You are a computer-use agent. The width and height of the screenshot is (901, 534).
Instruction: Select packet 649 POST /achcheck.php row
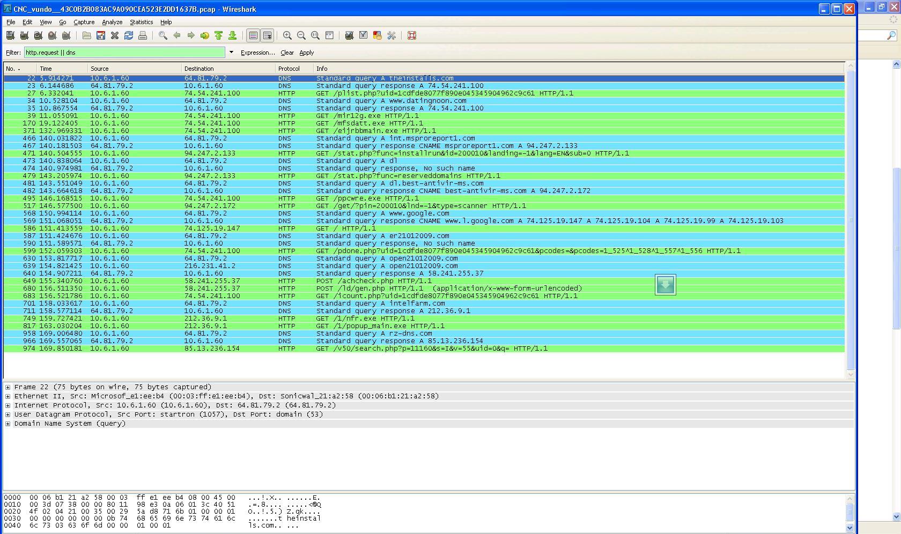[424, 281]
